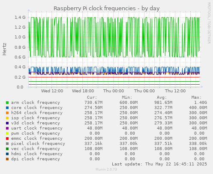
Task: Click the '1.0 G' y-axis label
Action: [x=20, y=37]
